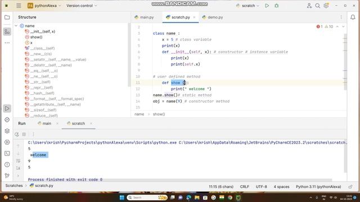Switch to demo.py editor tab
Image resolution: width=360 pixels, height=202 pixels.
pyautogui.click(x=213, y=17)
